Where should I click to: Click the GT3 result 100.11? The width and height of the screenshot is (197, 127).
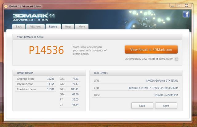tap(74, 89)
